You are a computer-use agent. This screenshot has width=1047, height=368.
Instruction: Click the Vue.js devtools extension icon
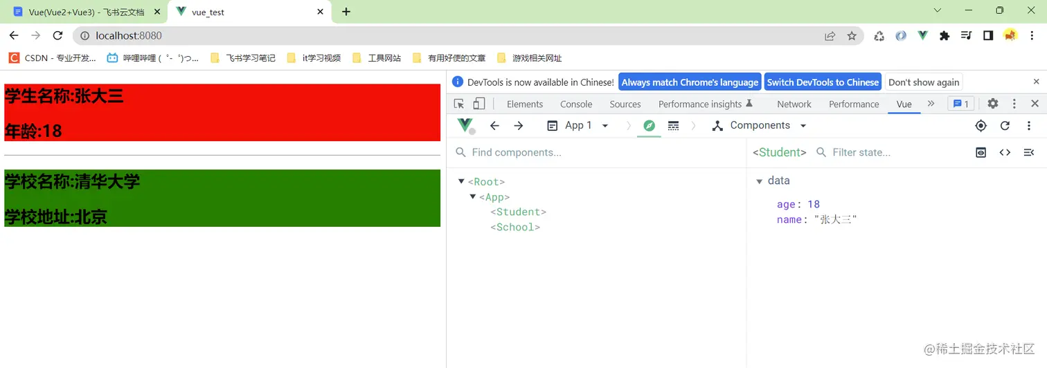click(x=922, y=36)
